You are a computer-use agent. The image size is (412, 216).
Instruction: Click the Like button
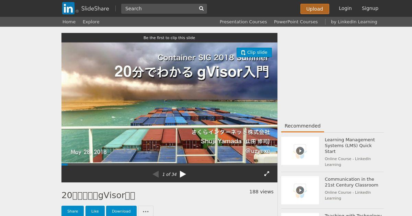95,211
